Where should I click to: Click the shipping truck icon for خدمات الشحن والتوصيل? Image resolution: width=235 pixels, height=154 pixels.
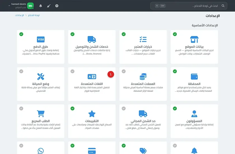(92, 39)
